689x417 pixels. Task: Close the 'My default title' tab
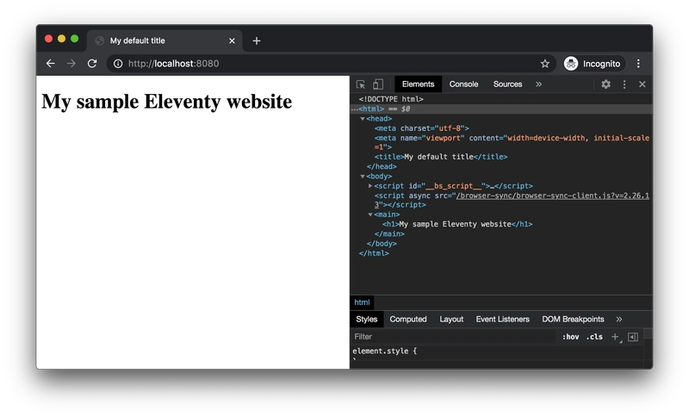pos(232,40)
